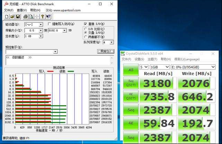The image size is (222, 144).
Task: Expand the 受控制于 dropdown list
Action: (55, 52)
